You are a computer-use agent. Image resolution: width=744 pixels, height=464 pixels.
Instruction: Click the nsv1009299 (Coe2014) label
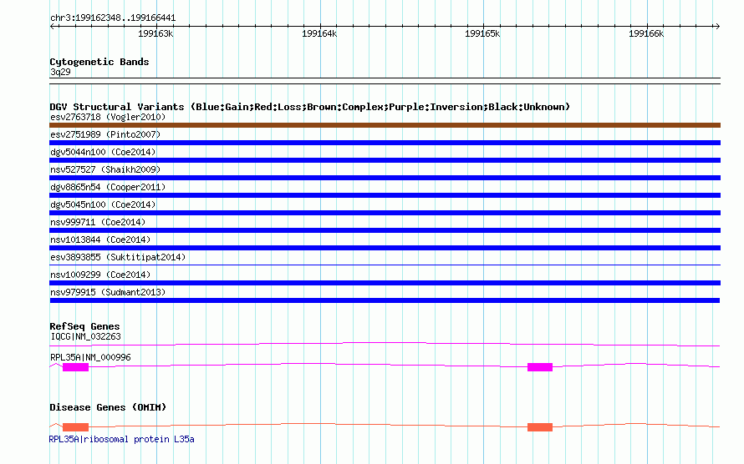tap(100, 275)
